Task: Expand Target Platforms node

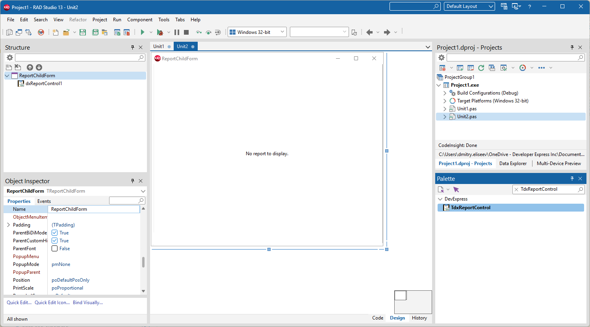Action: click(x=445, y=101)
